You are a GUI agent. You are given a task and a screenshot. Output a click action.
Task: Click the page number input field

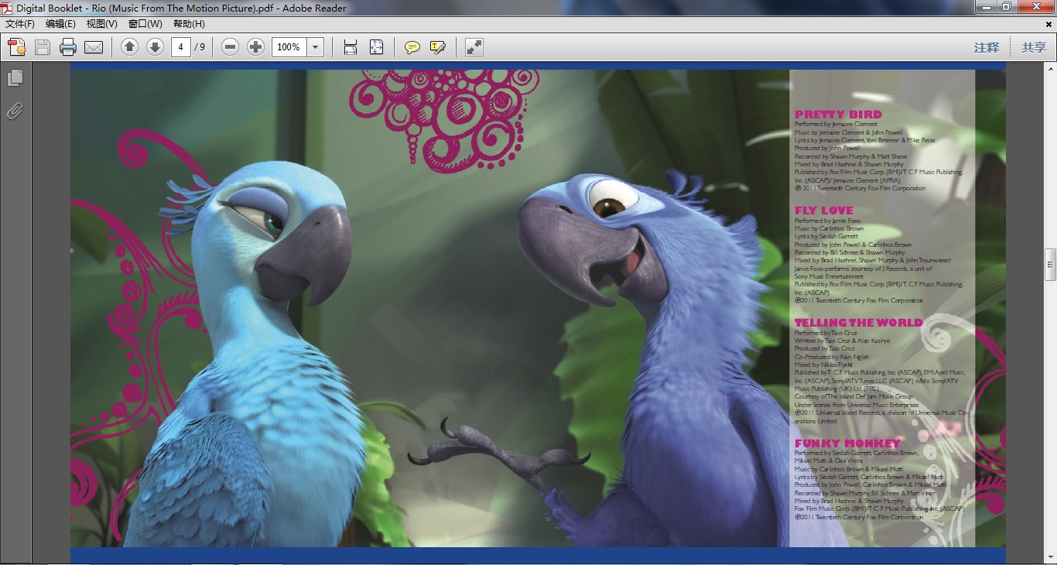[x=180, y=47]
